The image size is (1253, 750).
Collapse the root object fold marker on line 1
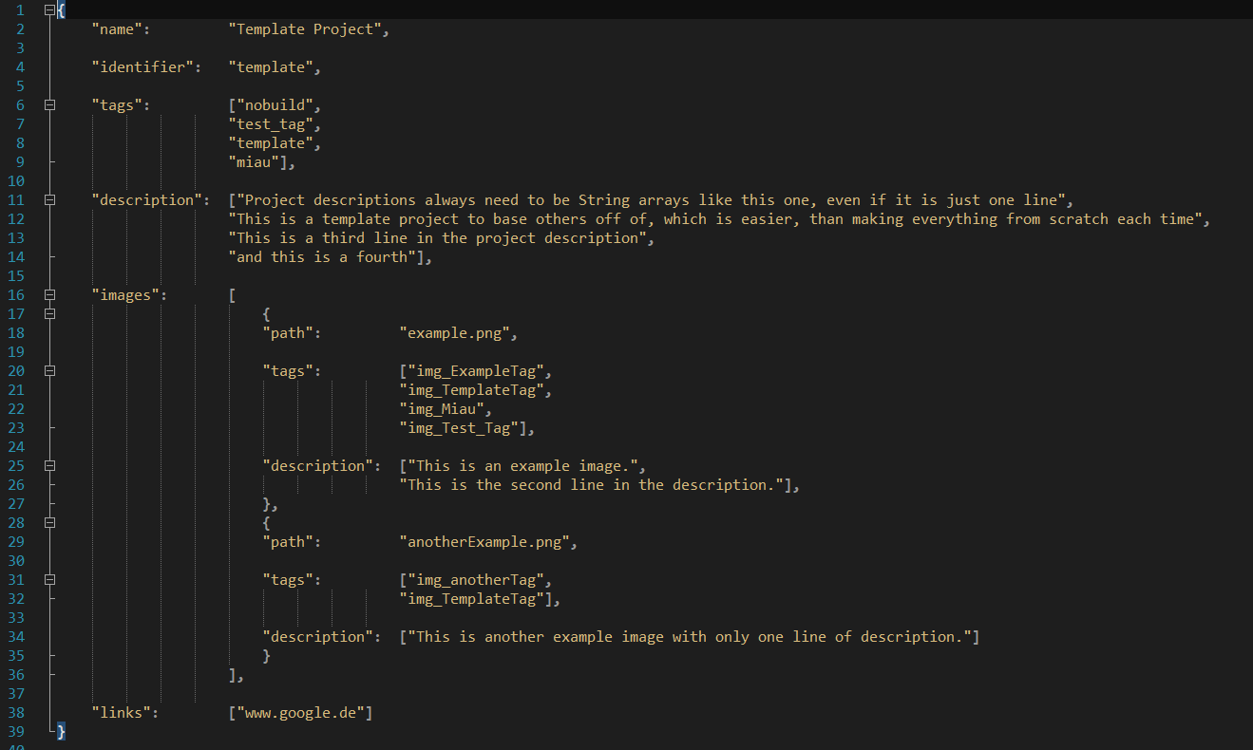[x=50, y=10]
